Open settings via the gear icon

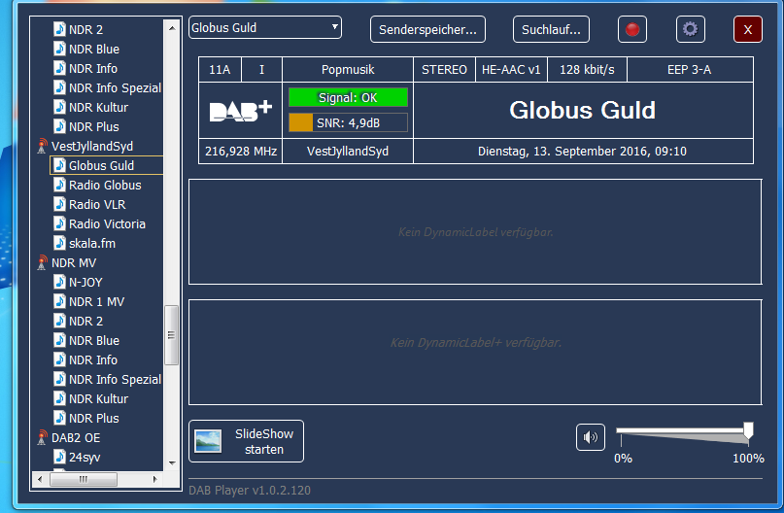691,29
